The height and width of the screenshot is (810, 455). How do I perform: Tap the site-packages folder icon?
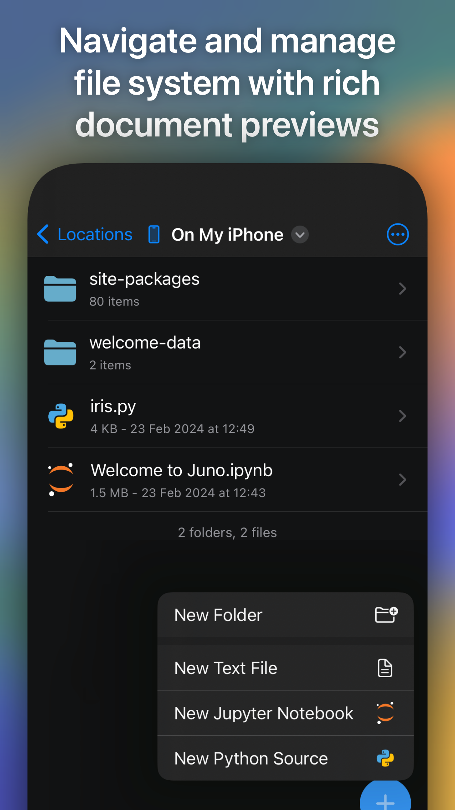pyautogui.click(x=60, y=289)
